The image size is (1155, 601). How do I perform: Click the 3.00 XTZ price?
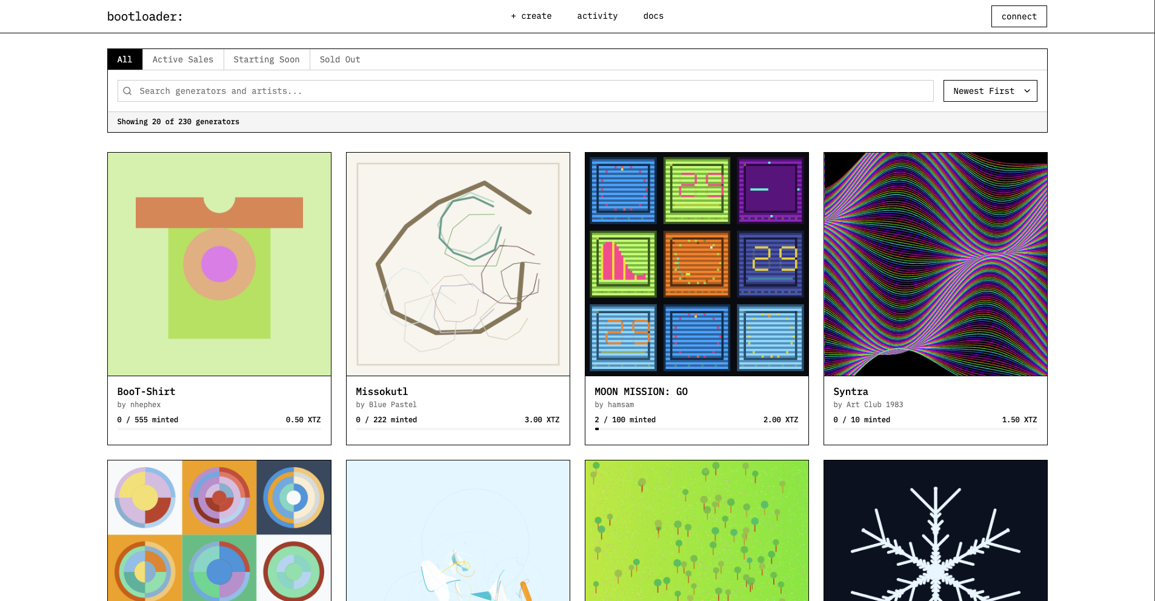542,420
